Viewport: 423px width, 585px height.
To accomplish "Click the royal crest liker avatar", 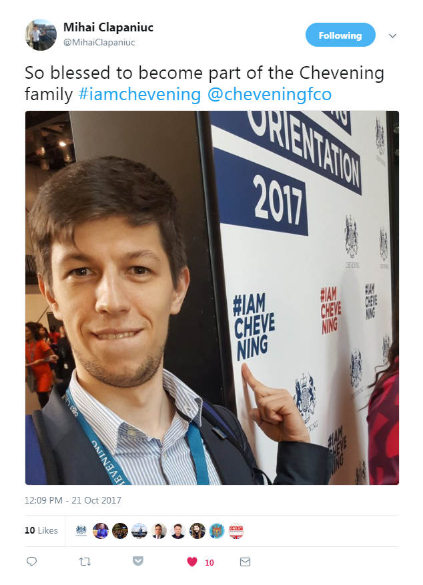I will pyautogui.click(x=81, y=530).
